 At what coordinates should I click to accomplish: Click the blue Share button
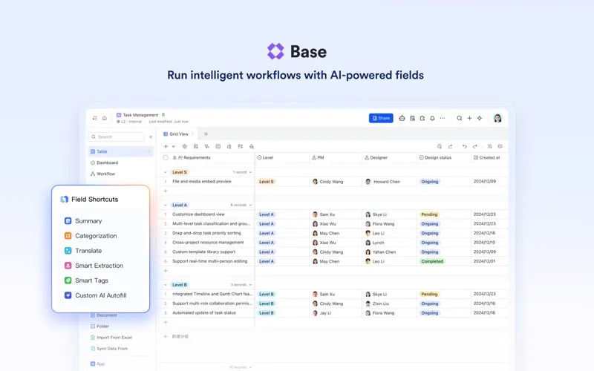pos(381,118)
